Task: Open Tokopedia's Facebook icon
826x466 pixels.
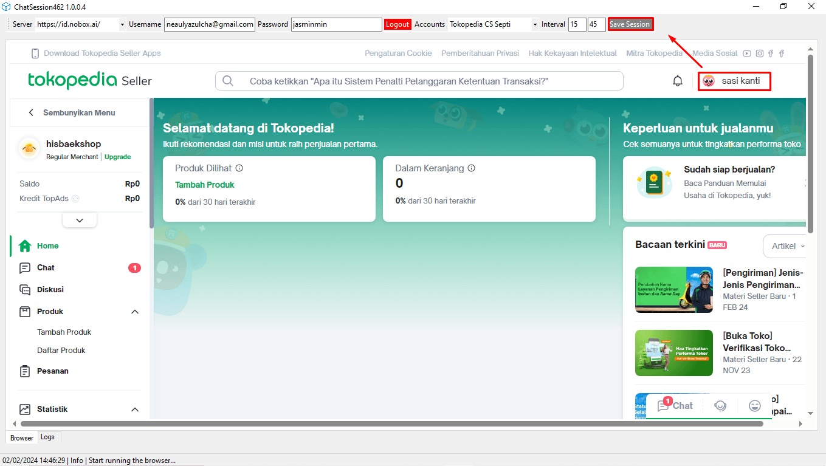Action: coord(771,53)
